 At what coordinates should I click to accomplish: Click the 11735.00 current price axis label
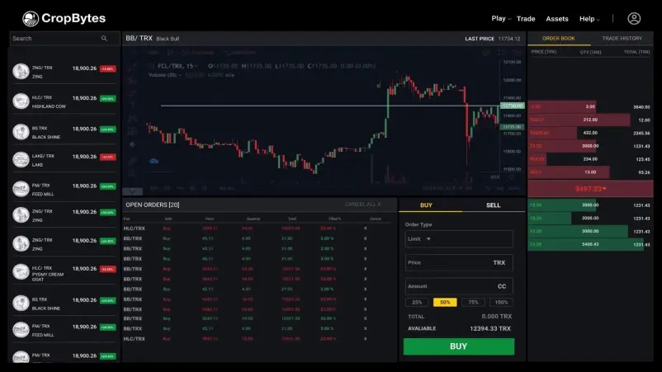pos(512,126)
